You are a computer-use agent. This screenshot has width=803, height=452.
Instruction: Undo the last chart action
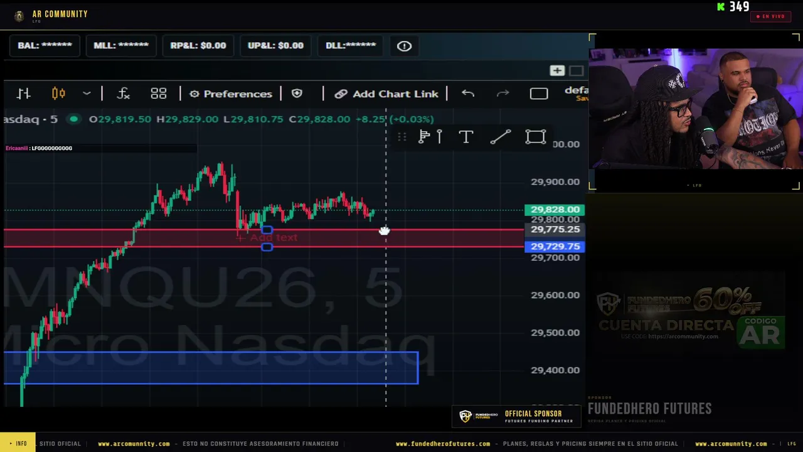click(x=468, y=94)
